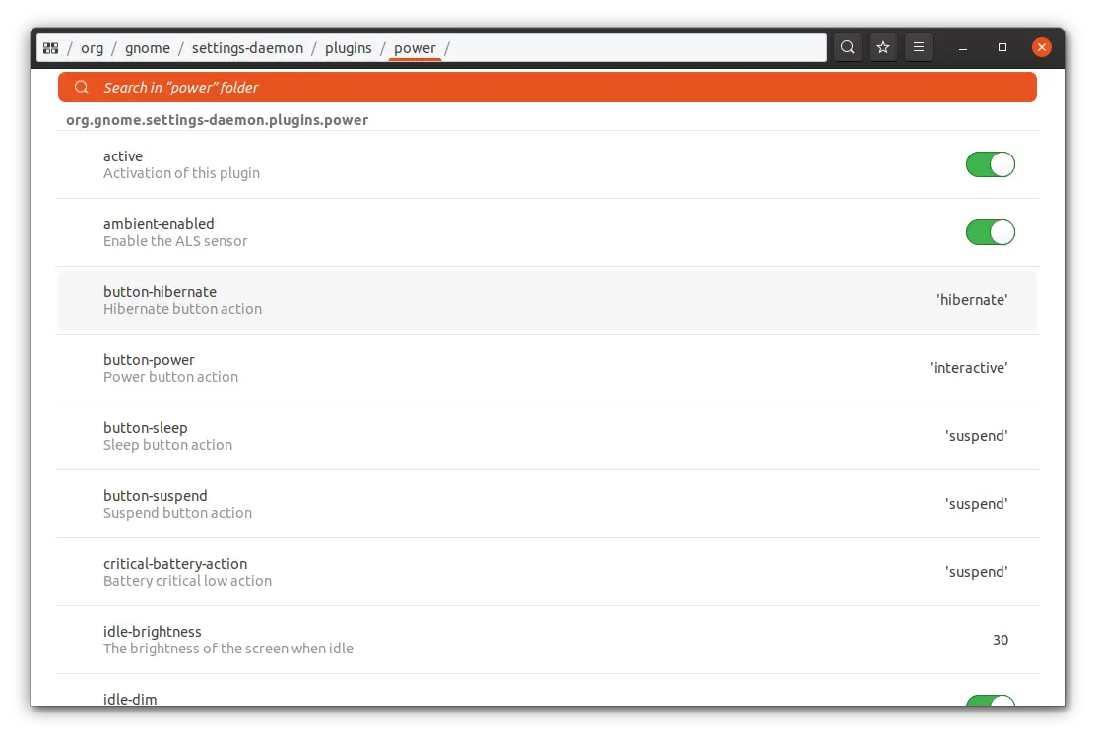Open the 'idle-brightness' key row
The height and width of the screenshot is (743, 1099).
click(547, 640)
